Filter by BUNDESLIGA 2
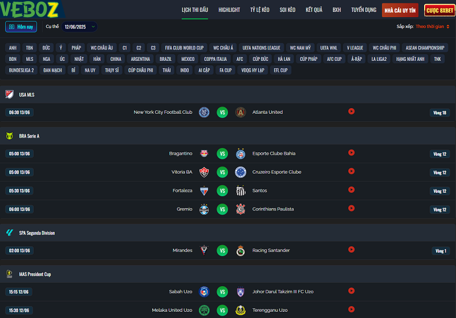Screen dimensions: 456x318 (21, 70)
